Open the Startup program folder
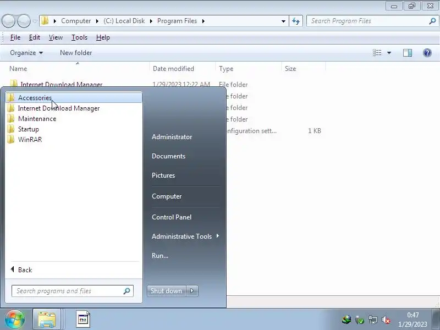The image size is (440, 330). coord(74,129)
